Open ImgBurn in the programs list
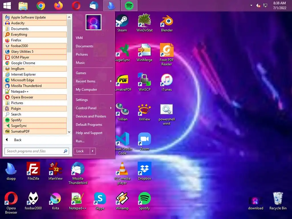 [35, 69]
